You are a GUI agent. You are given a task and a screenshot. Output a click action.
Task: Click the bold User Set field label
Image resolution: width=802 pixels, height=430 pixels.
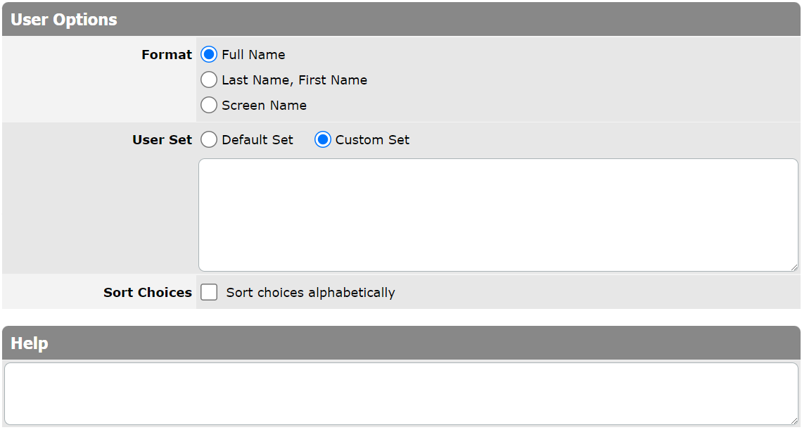pyautogui.click(x=162, y=140)
